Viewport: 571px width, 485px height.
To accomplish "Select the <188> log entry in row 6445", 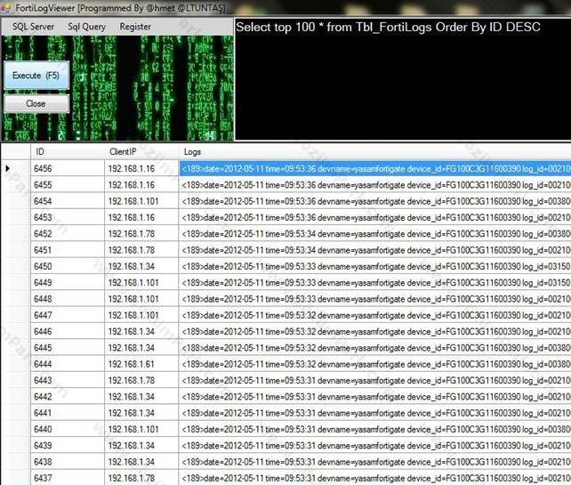I will (x=374, y=348).
